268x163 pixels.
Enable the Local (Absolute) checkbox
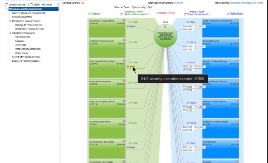(7, 5)
